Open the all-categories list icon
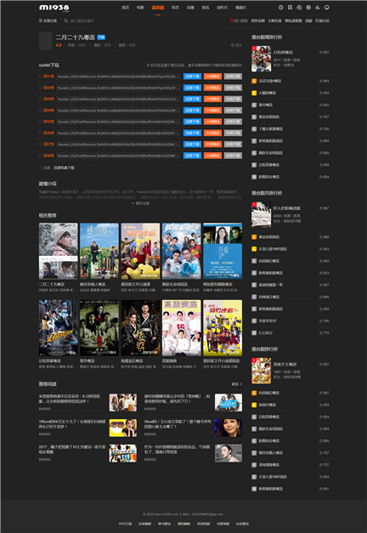 pos(41,20)
